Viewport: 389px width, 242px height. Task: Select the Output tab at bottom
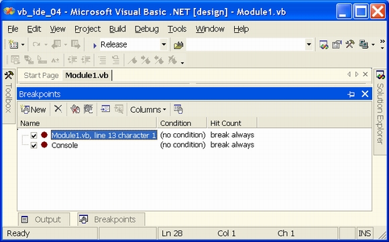click(x=44, y=219)
